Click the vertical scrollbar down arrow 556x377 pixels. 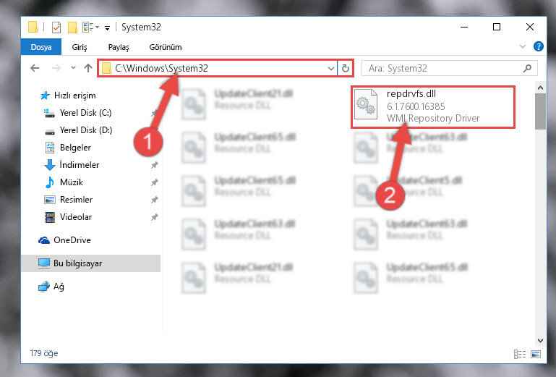tap(540, 340)
